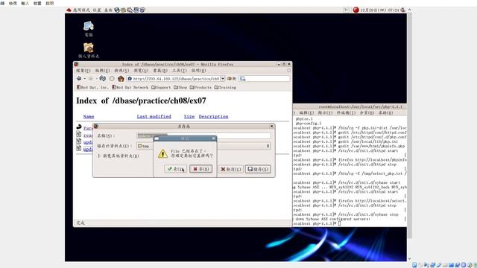Click the file icon of the second listing row
477x268 pixels.
(79, 134)
